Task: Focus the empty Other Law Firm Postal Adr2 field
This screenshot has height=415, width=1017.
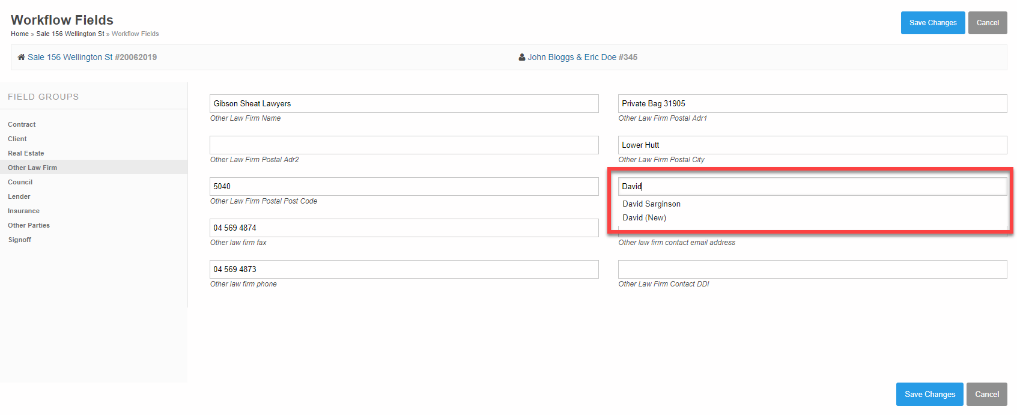Action: (404, 145)
